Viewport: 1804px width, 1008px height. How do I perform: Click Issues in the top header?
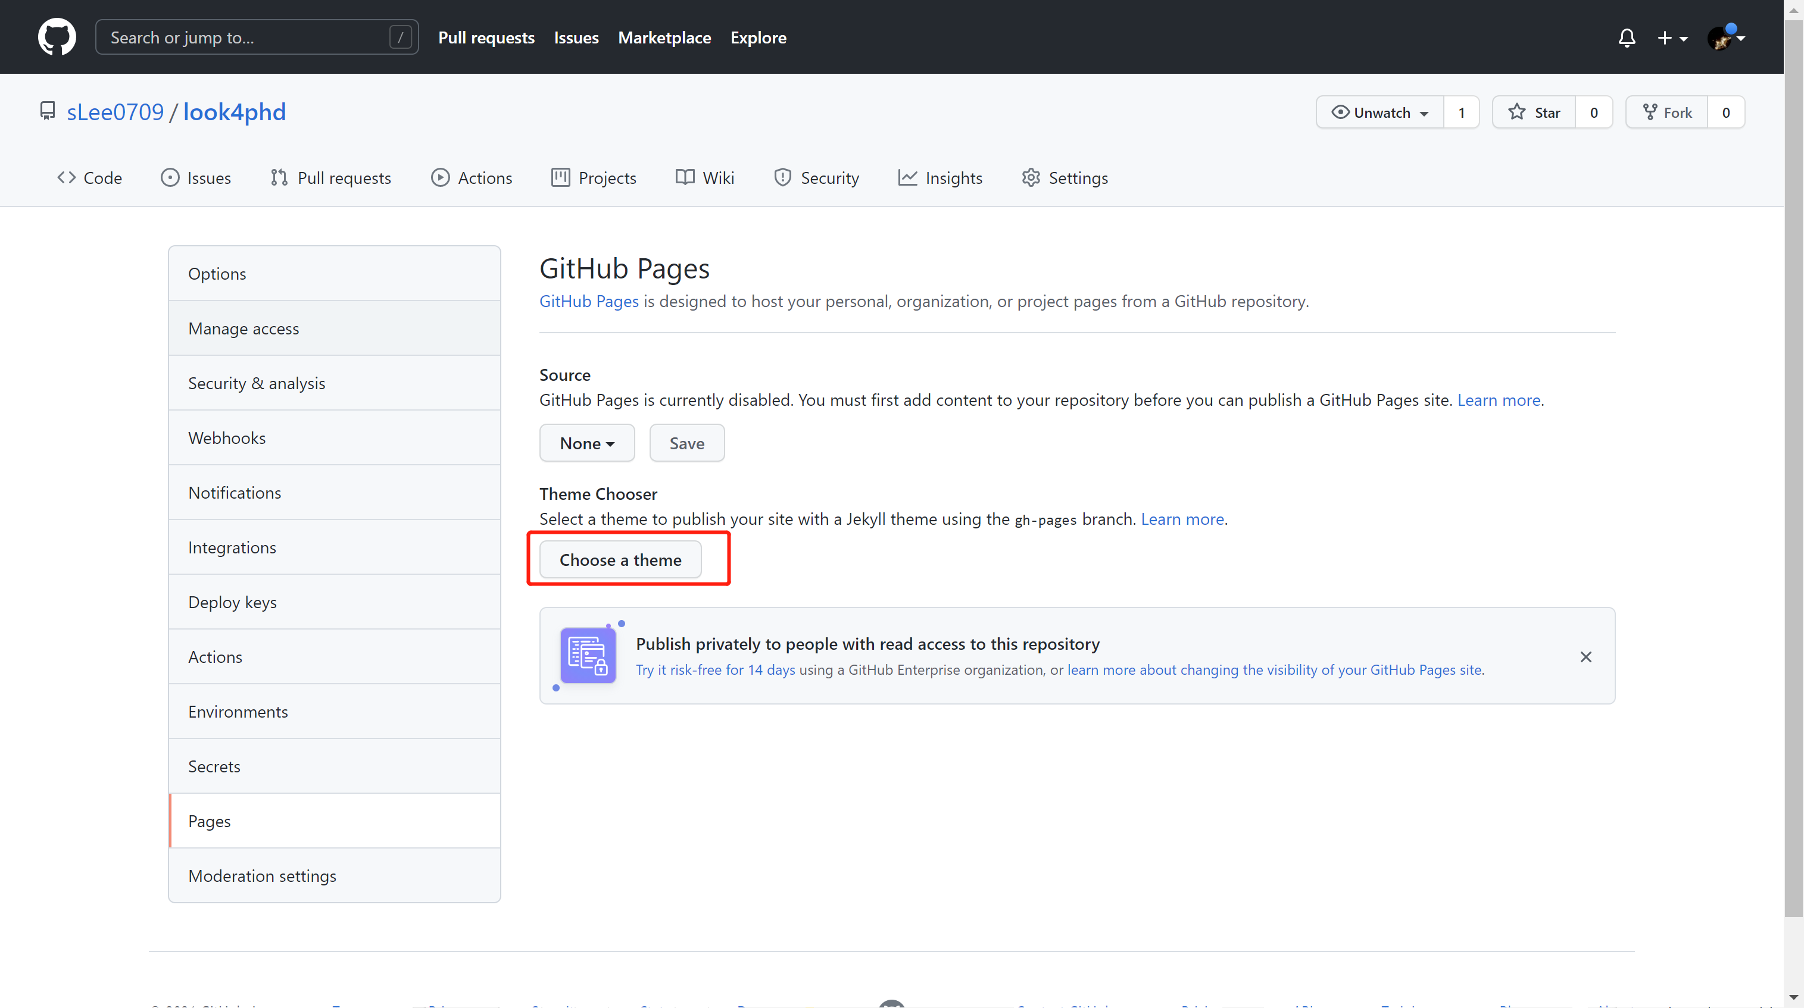pos(576,38)
